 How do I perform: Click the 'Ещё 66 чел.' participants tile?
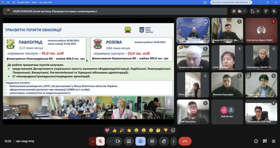tap(227, 112)
